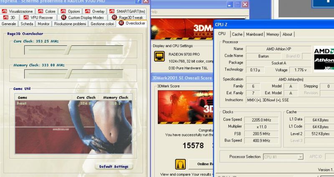Screen dimensions: 334x177
Task: Select the Monitor tab
Action: click(43, 24)
